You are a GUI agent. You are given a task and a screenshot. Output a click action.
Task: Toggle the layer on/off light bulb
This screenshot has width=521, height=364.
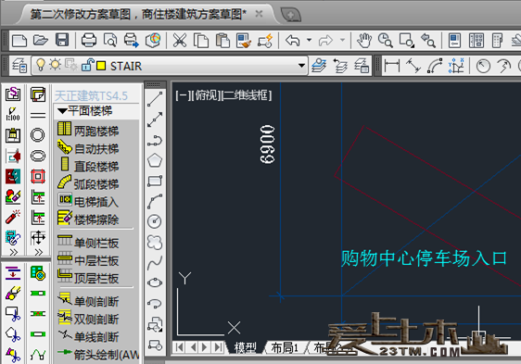tap(41, 65)
